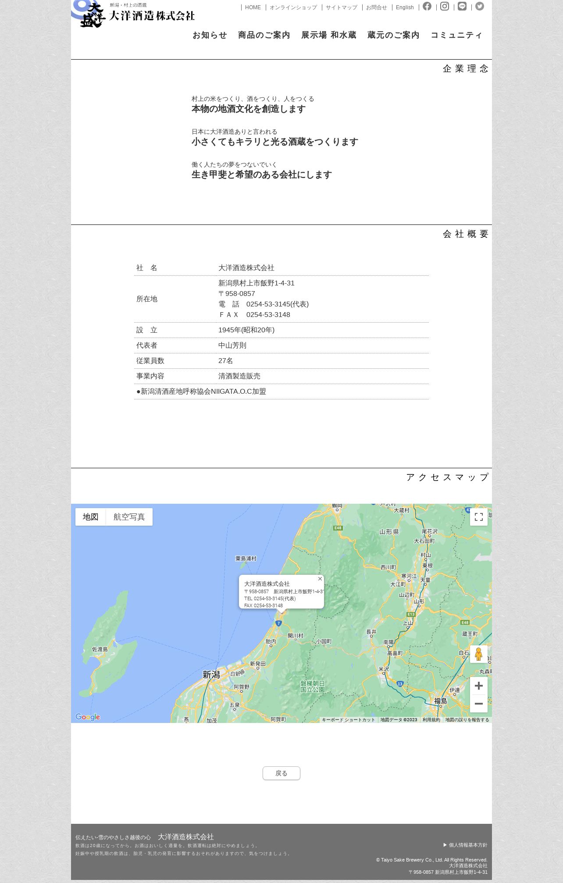563x883 pixels.
Task: Click the 新潟県村上市飯野1-4-31 address in the table
Action: [257, 283]
